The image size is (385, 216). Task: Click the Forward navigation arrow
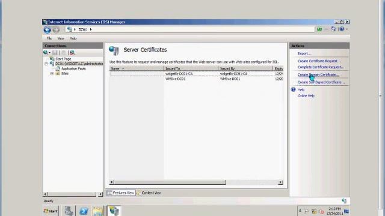click(56, 29)
